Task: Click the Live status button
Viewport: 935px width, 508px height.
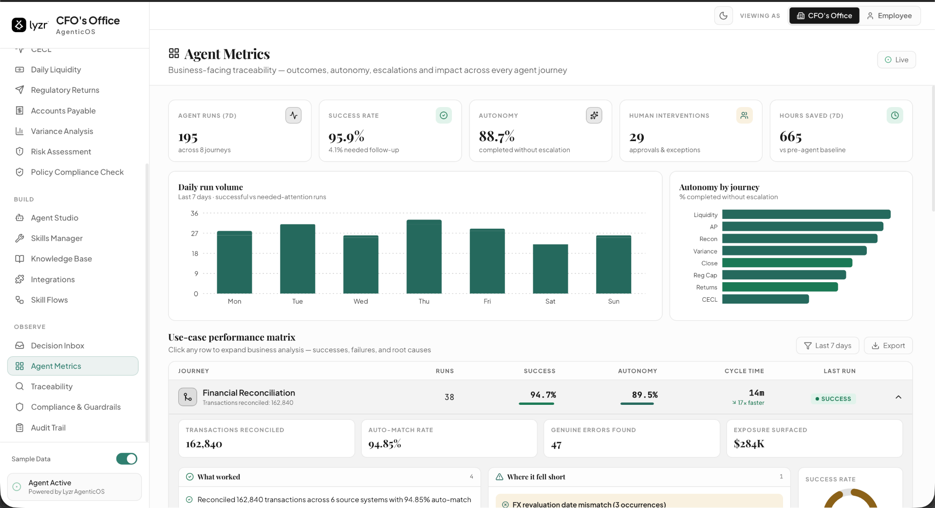Action: [x=897, y=60]
